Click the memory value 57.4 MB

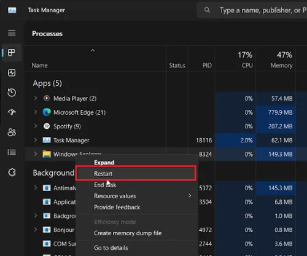click(x=282, y=98)
